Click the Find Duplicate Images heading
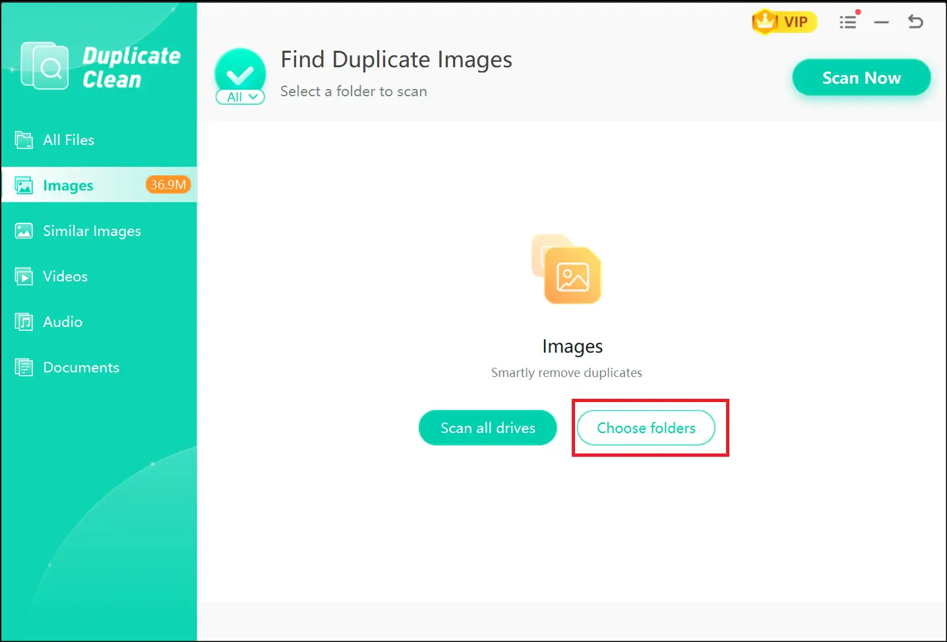947x642 pixels. pos(396,59)
